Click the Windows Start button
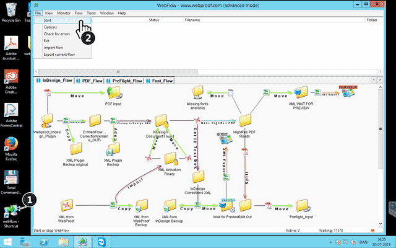The height and width of the screenshot is (248, 396). point(7,242)
